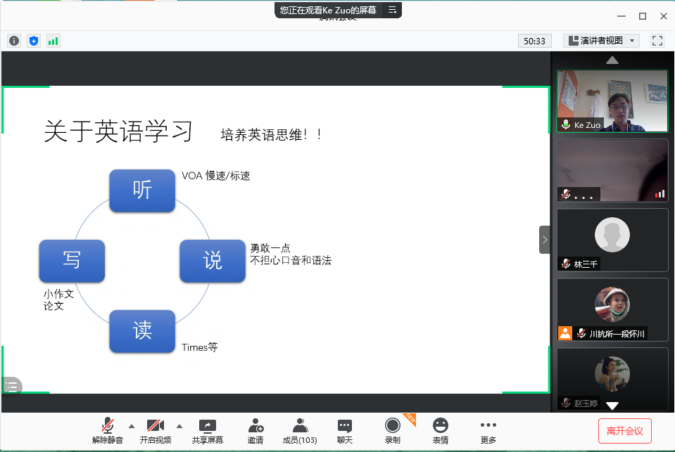Expand audio options arrow beside microphone

[x=131, y=425]
